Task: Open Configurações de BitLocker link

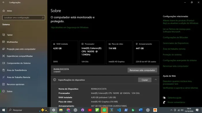Action: [175, 38]
